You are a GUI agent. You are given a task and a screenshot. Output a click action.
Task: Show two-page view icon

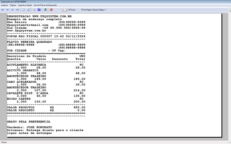coord(28,10)
